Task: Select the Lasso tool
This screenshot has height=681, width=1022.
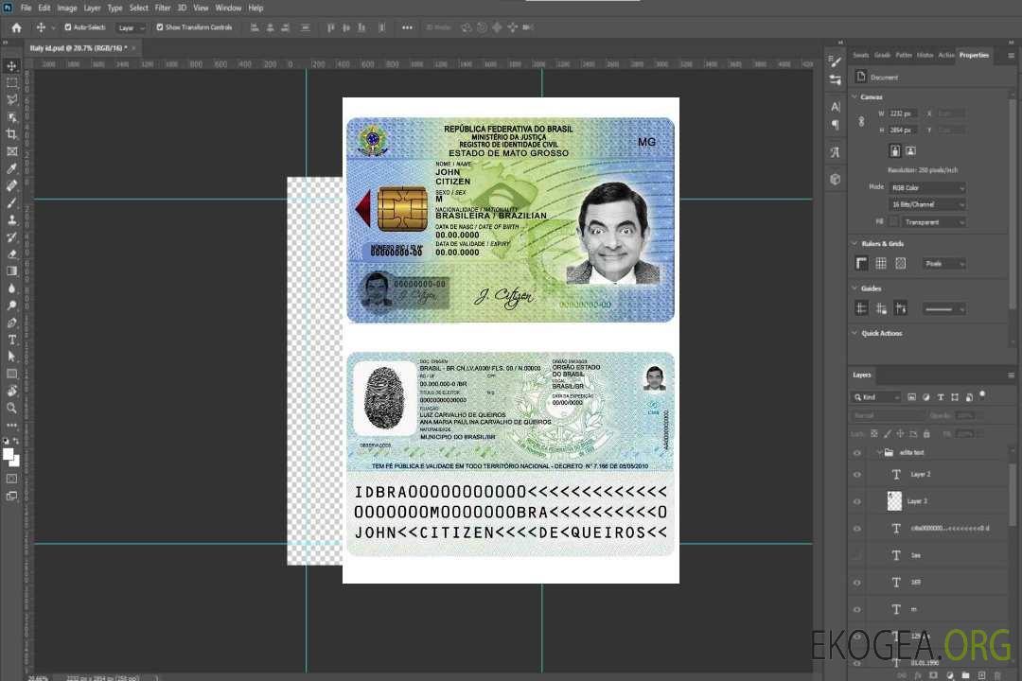Action: coord(11,99)
